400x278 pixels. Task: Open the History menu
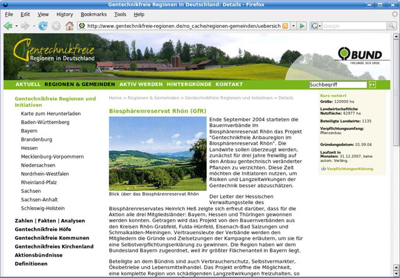pyautogui.click(x=64, y=14)
